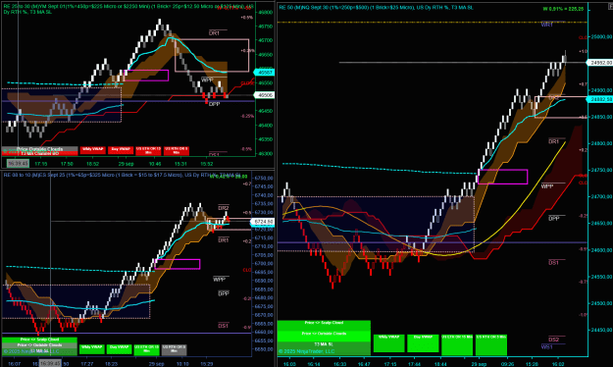This screenshot has width=613, height=367.
Task: Click DPP pivot label in MNQ chart
Action: (x=554, y=218)
